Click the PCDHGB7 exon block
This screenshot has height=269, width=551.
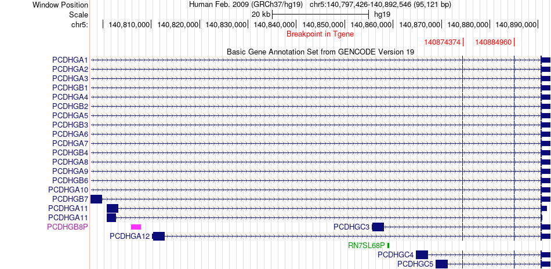tap(96, 199)
